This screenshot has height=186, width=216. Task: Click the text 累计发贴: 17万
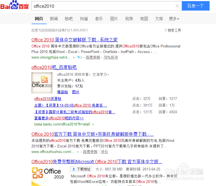pyautogui.click(x=70, y=86)
